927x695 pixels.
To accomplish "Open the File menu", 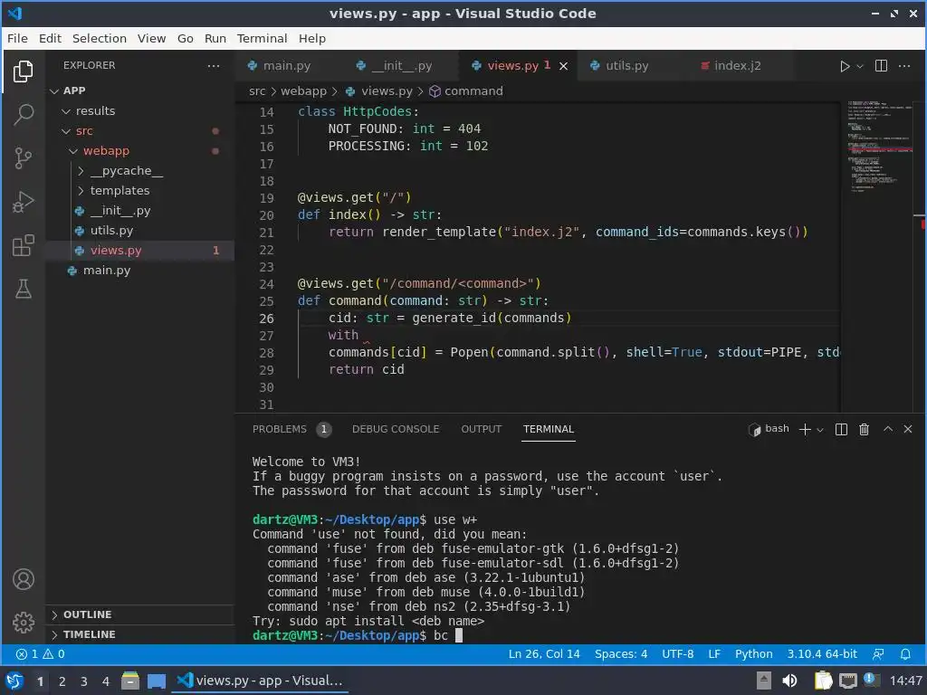I will 17,38.
